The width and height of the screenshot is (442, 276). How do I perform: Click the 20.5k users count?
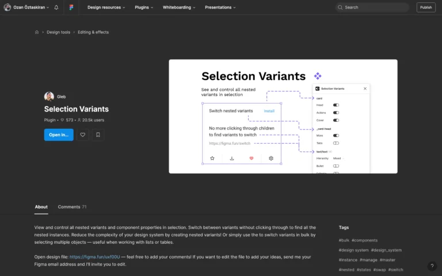click(91, 120)
